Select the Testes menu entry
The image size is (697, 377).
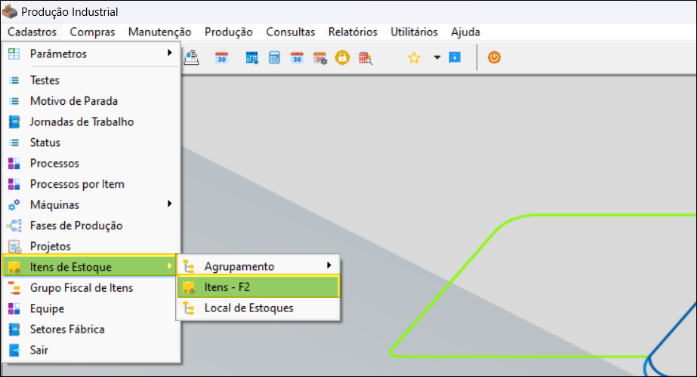(x=91, y=81)
